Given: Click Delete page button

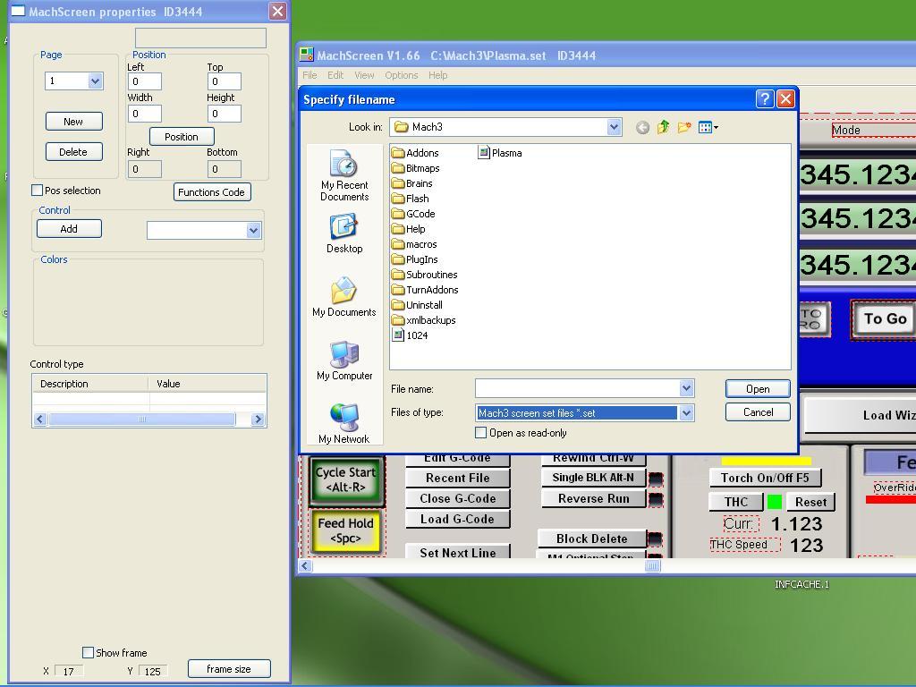Looking at the screenshot, I should [x=73, y=152].
